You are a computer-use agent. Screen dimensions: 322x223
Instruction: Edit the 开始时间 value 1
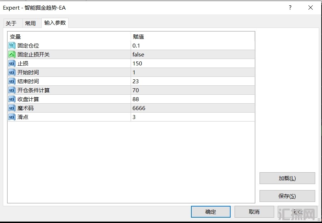tap(193, 72)
